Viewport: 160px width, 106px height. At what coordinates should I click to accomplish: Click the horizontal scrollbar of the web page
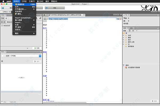[x=65, y=102]
